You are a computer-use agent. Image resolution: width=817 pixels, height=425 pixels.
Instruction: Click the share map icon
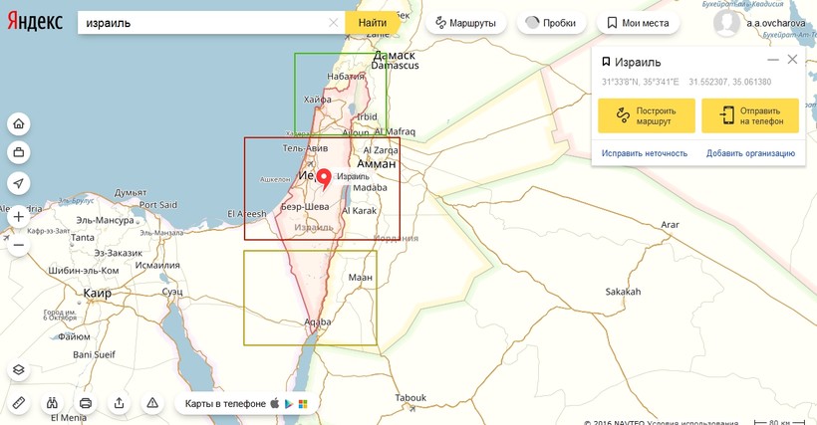(x=120, y=403)
